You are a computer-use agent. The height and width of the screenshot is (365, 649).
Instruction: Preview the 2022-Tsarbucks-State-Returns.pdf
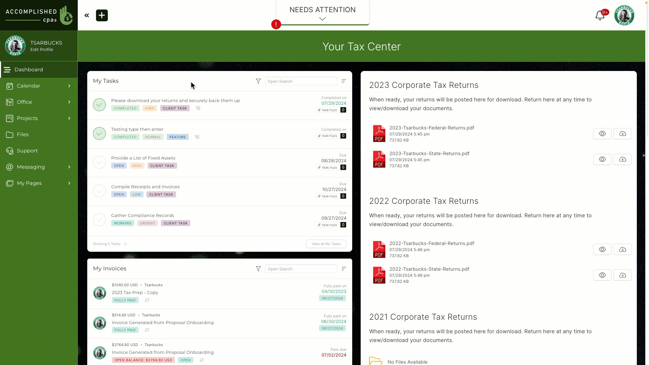click(602, 275)
